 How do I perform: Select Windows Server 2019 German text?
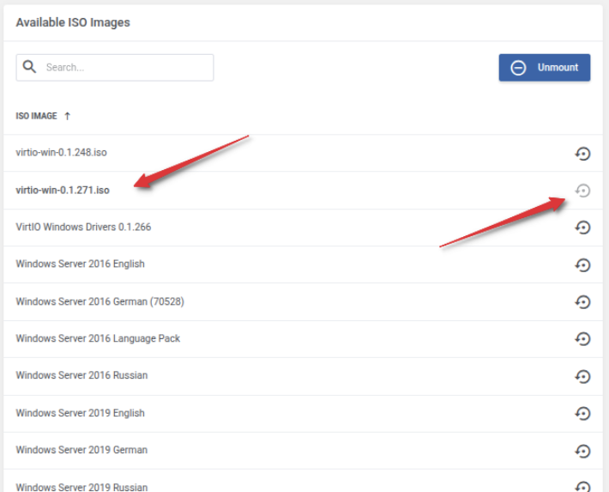pyautogui.click(x=81, y=450)
